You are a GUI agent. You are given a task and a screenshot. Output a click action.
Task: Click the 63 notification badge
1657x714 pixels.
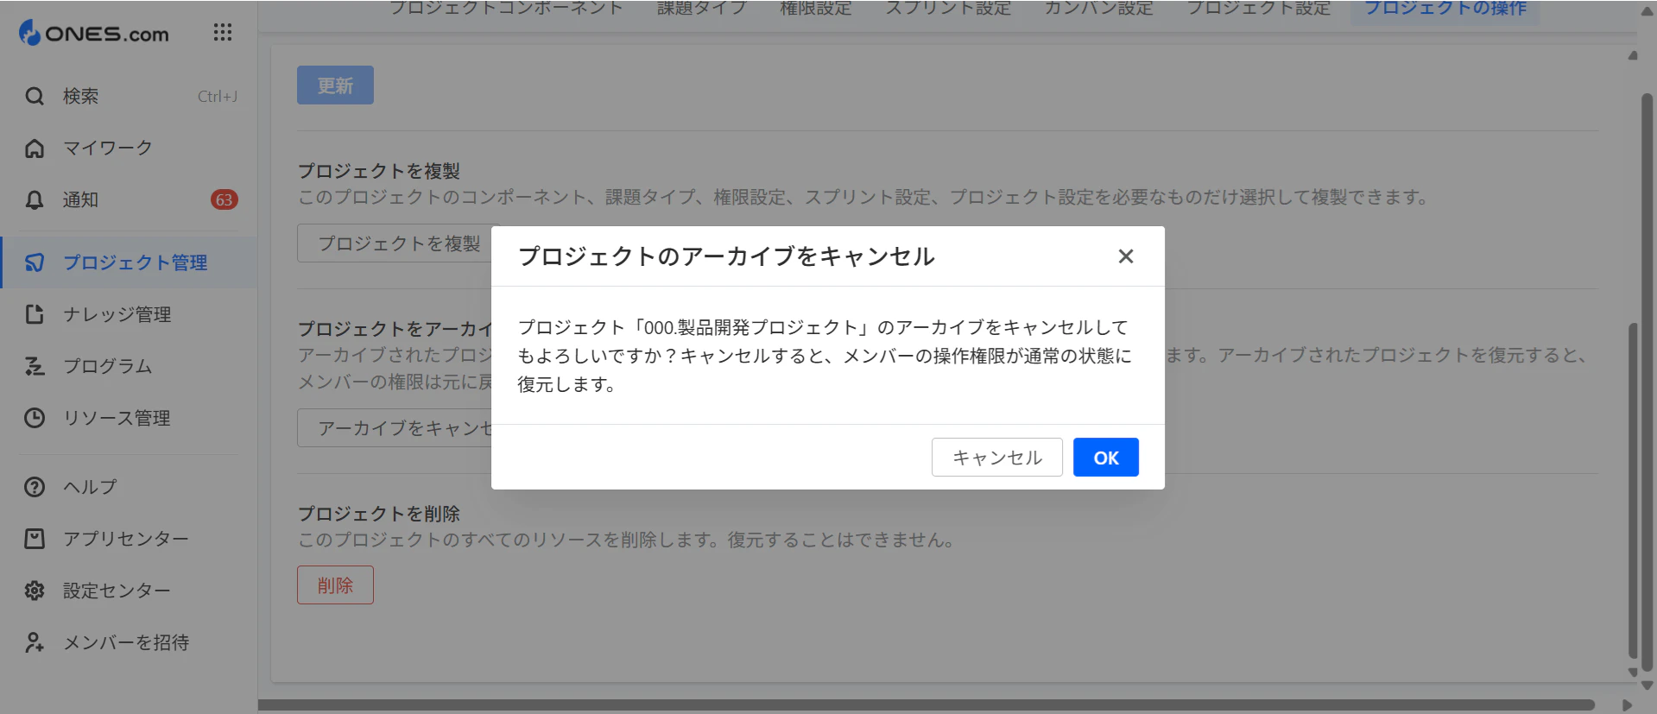224,199
